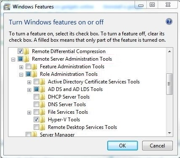The height and width of the screenshot is (158, 180).
Task: Toggle Remote Server Administration Tools checkbox
Action: (20, 59)
